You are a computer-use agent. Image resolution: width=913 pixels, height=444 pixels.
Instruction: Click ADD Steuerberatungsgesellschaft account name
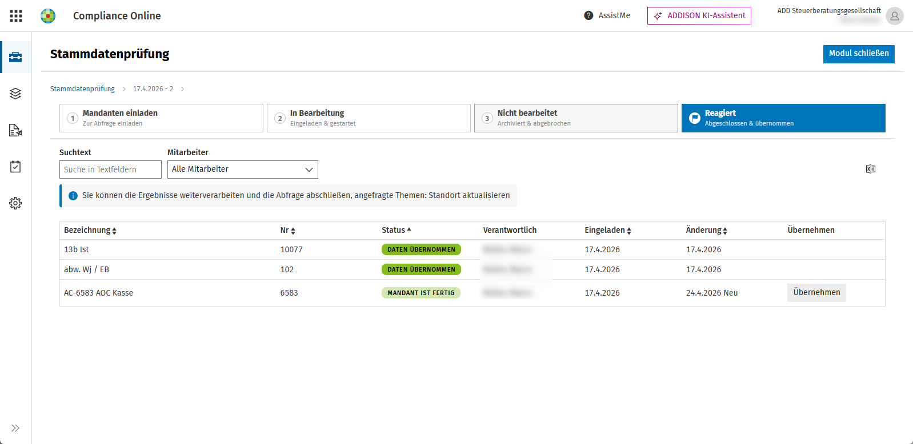tap(829, 11)
